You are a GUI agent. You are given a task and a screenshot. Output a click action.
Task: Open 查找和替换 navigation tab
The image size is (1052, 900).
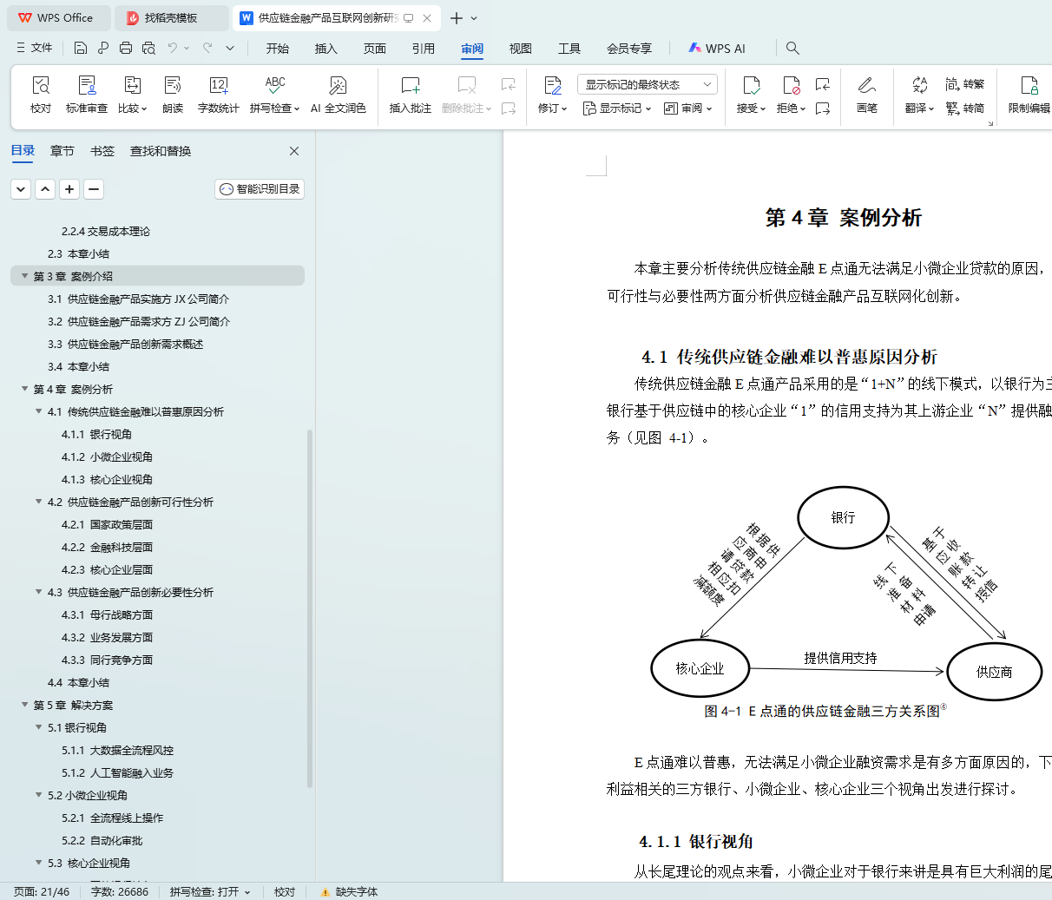pyautogui.click(x=161, y=151)
